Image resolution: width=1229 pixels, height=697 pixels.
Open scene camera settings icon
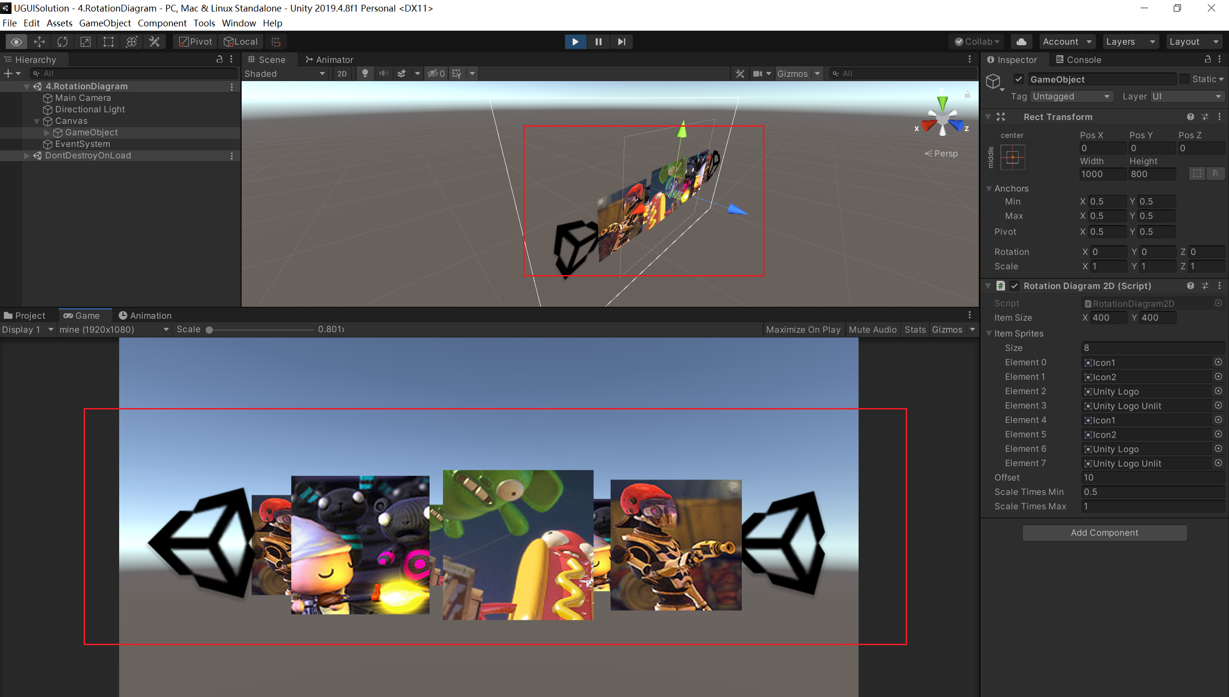[x=758, y=73]
